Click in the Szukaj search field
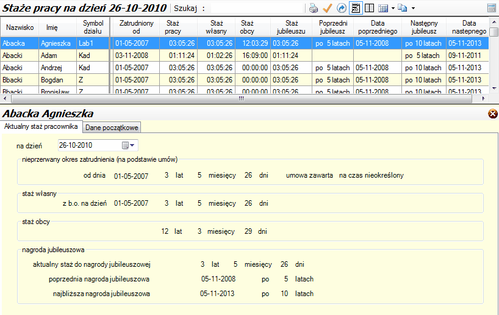499x315 pixels. 256,9
